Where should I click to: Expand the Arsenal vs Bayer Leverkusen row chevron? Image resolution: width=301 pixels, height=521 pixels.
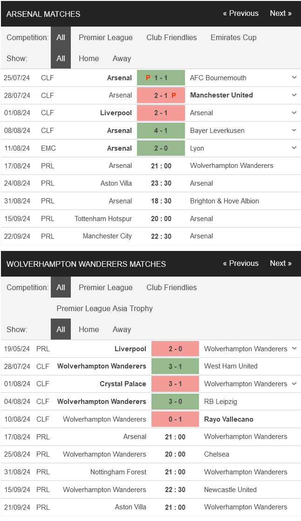[294, 130]
